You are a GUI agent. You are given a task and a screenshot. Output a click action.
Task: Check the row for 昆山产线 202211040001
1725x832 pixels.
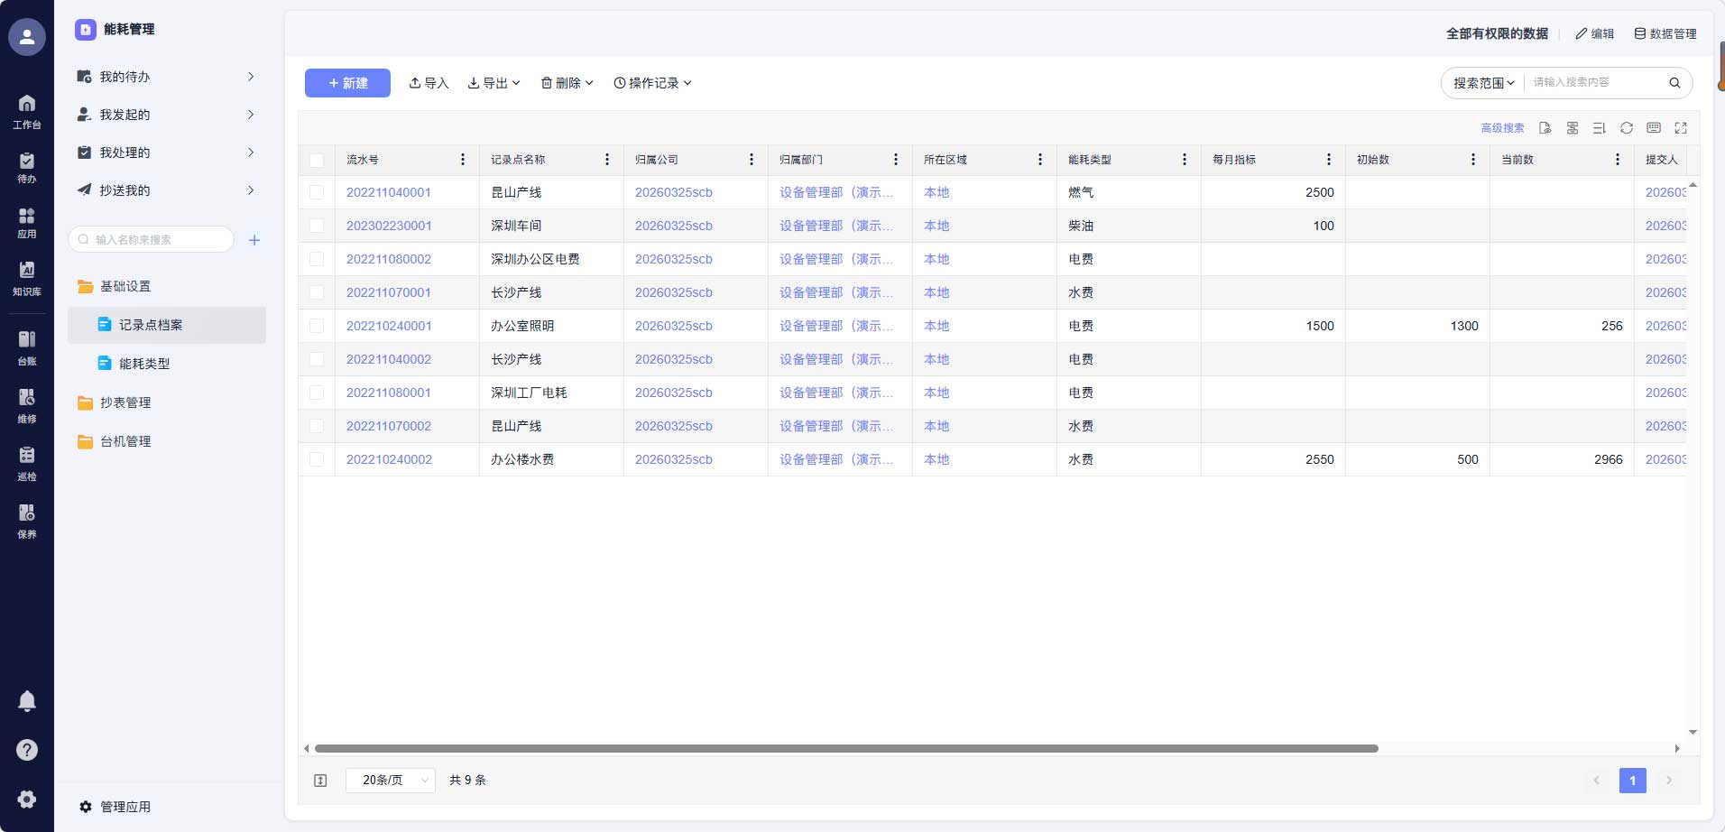317,192
